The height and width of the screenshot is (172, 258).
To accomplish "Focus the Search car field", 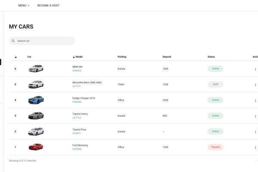I will click(x=42, y=41).
